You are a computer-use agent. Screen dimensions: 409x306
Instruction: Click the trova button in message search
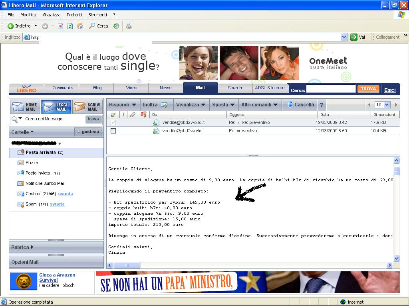93,119
